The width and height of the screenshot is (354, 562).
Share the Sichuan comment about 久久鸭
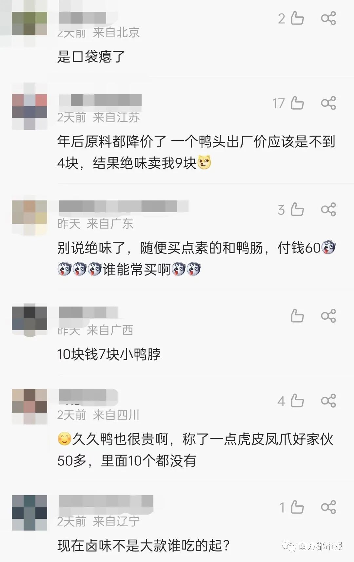coord(328,401)
